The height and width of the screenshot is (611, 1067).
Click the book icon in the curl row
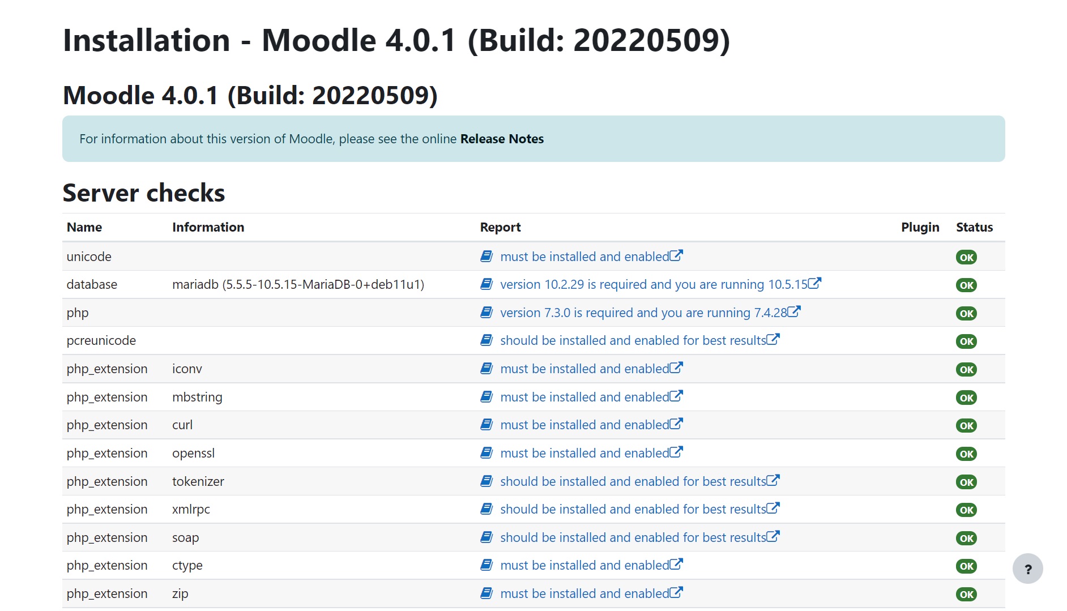click(486, 425)
